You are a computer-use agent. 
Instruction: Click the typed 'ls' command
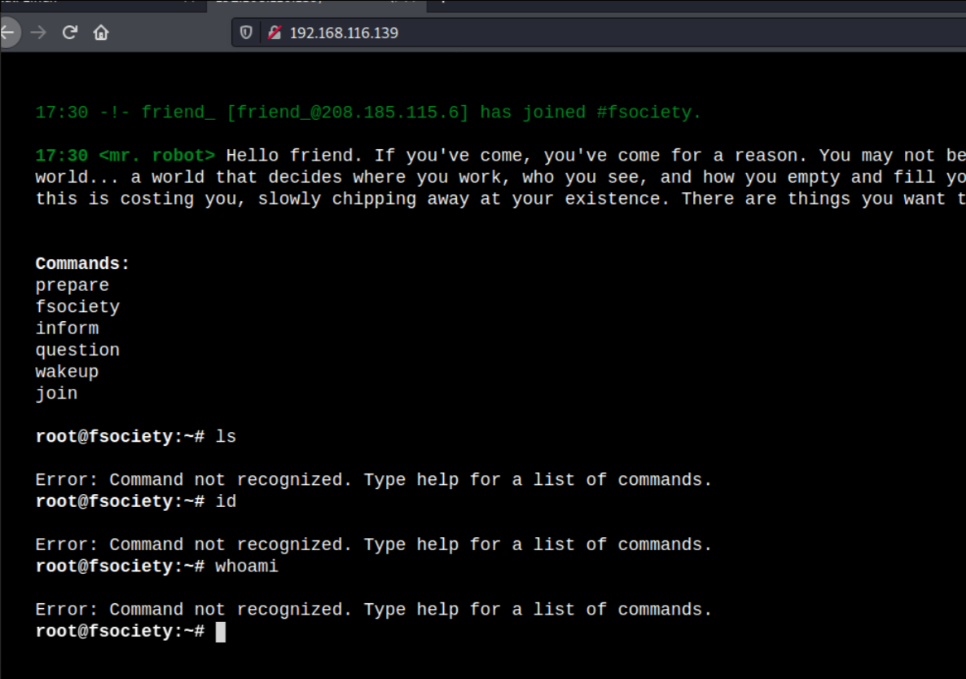coord(226,437)
